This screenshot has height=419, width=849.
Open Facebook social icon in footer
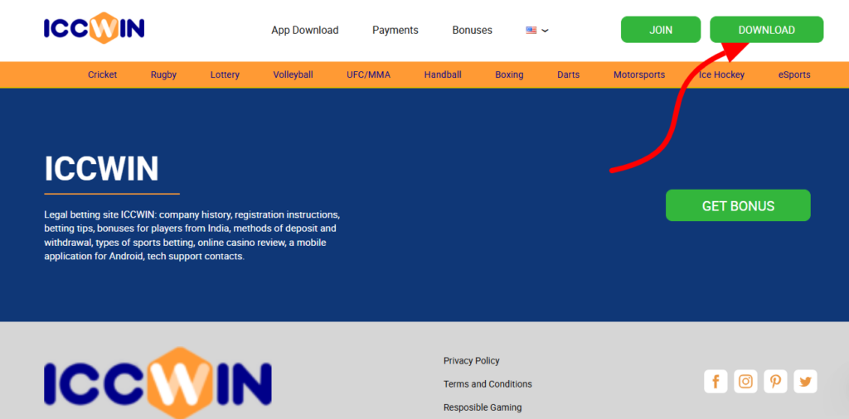pos(716,382)
